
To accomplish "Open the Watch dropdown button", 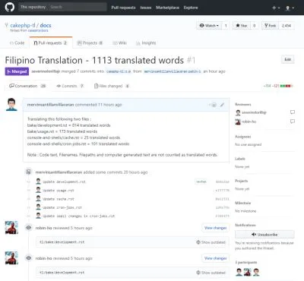I will [x=209, y=26].
